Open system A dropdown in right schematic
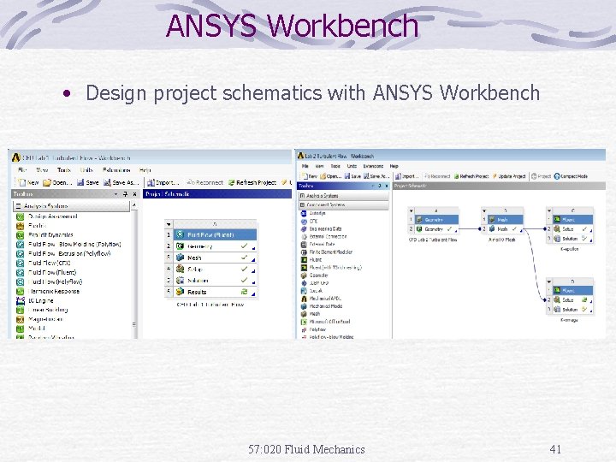Screen dimensions: 616x462 click(411, 211)
